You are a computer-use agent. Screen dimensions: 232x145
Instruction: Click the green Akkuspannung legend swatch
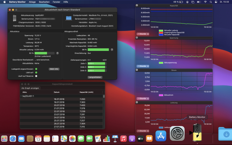[x=161, y=63]
